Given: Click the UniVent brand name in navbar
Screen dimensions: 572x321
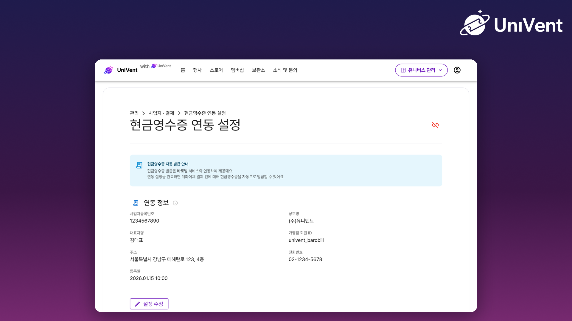Looking at the screenshot, I should click(127, 70).
